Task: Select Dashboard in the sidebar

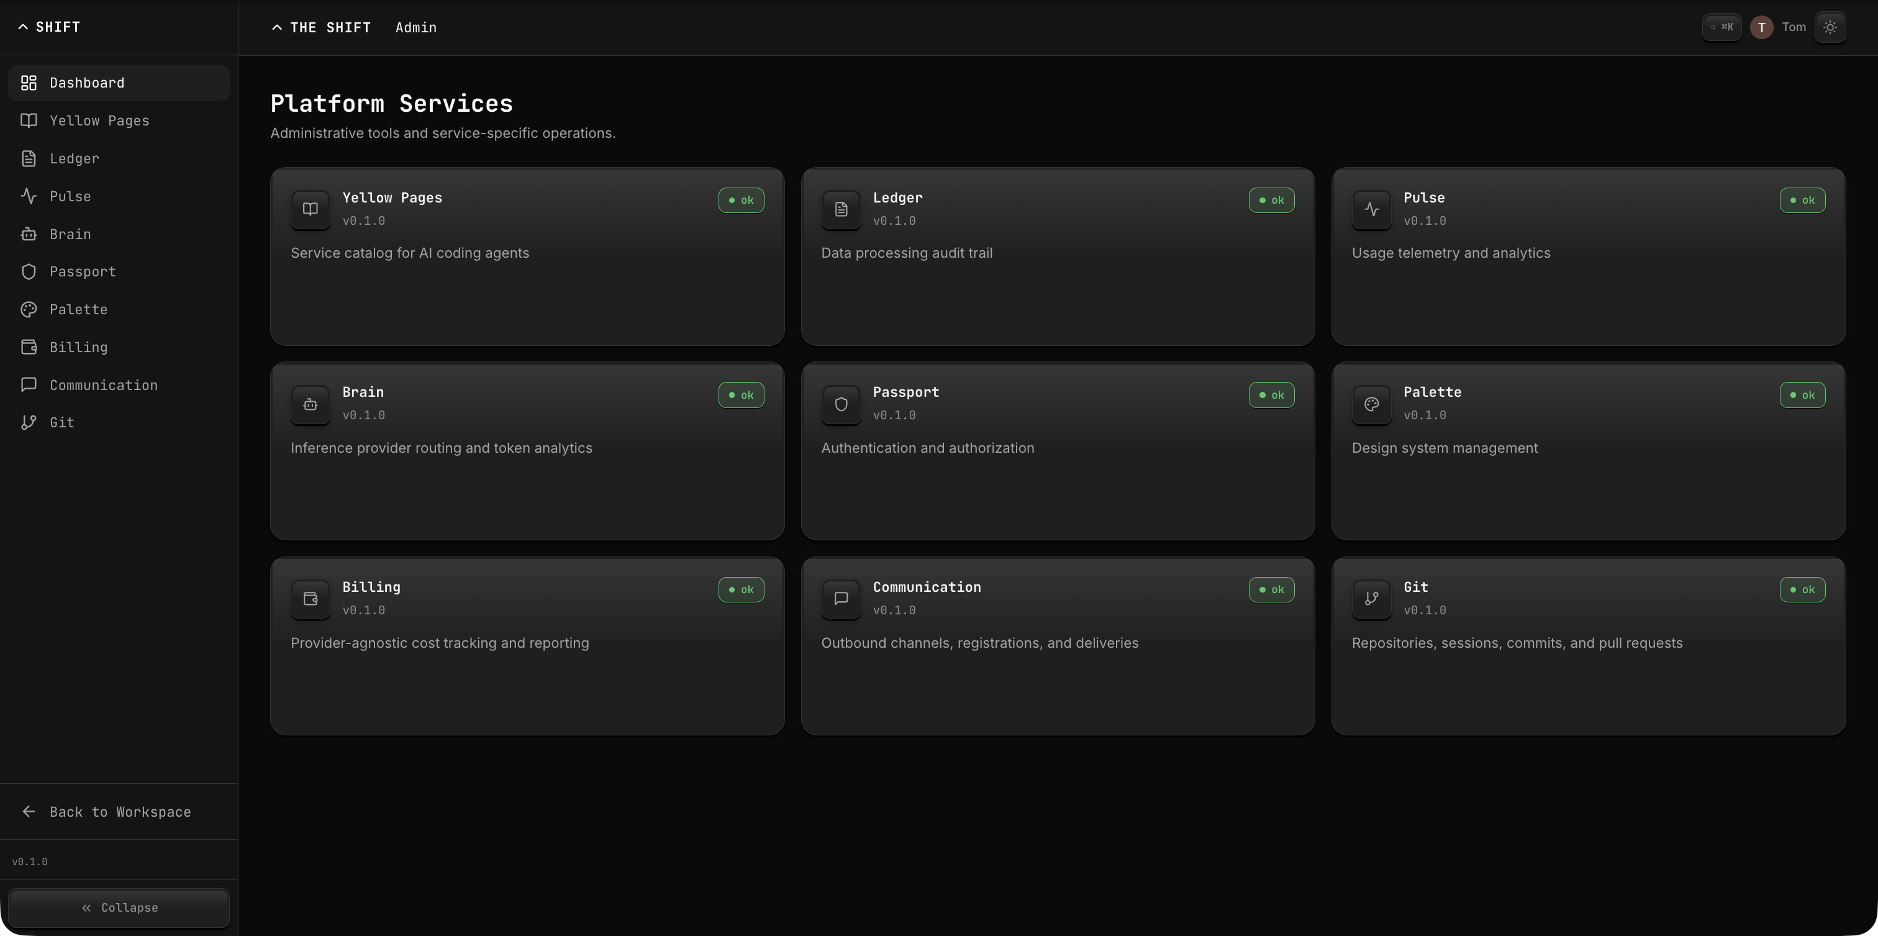Action: click(x=86, y=83)
